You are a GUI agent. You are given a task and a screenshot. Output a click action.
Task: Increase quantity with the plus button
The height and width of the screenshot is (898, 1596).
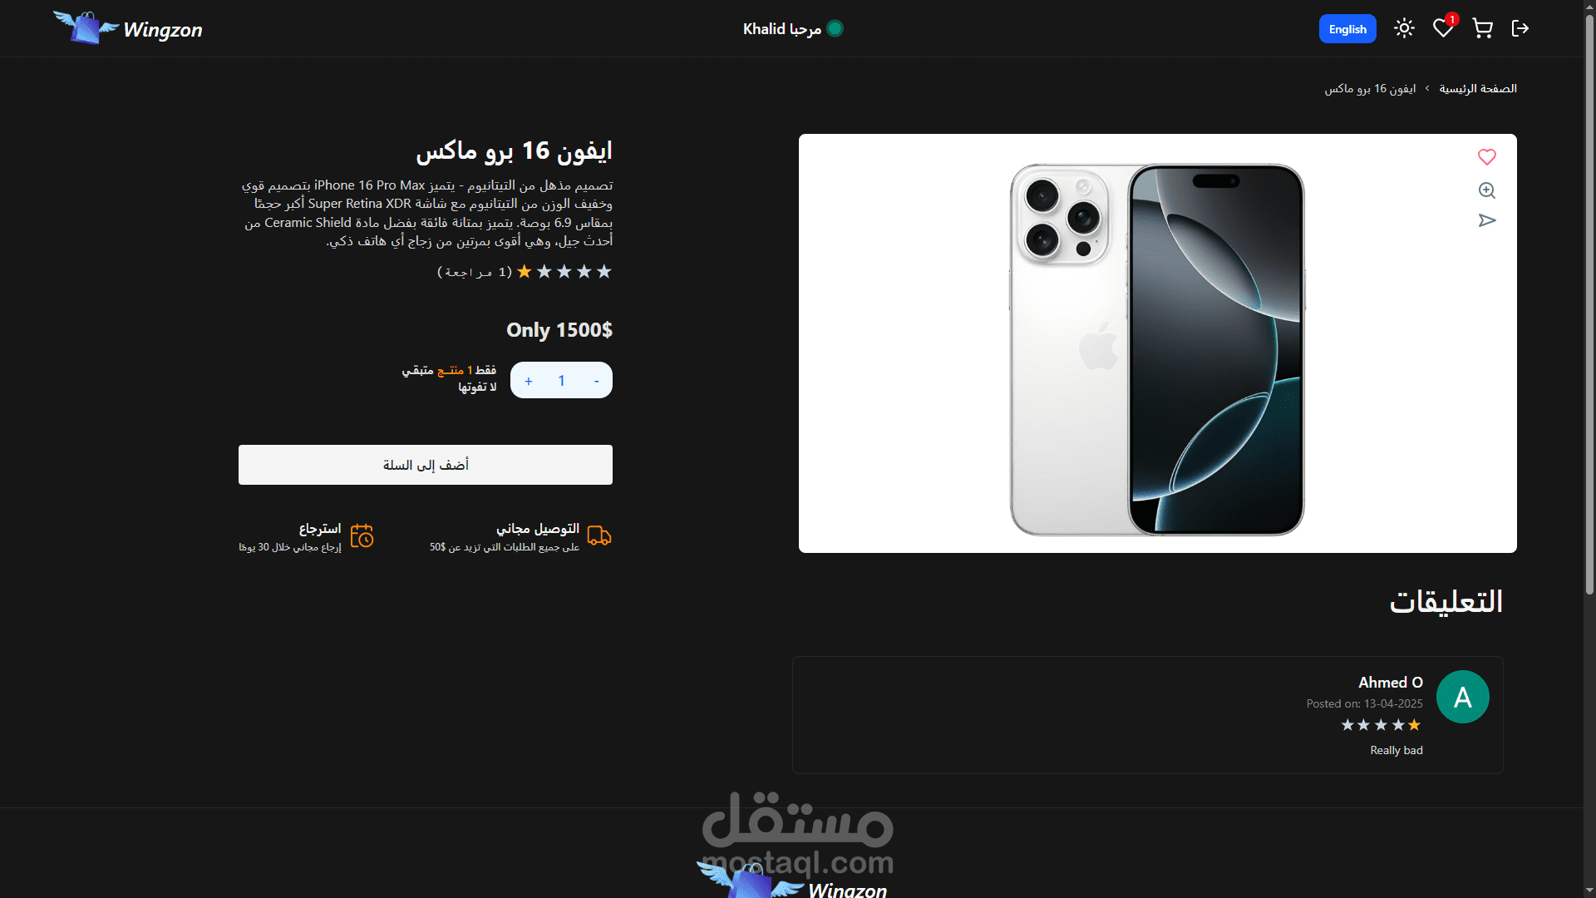tap(529, 381)
